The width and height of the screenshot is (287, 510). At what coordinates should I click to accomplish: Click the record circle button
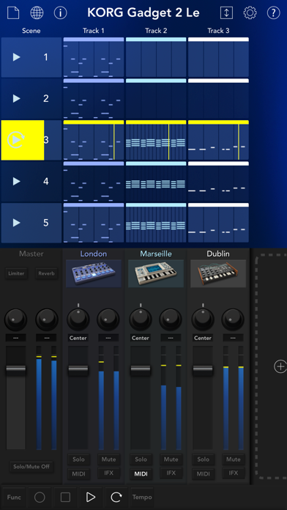click(40, 497)
